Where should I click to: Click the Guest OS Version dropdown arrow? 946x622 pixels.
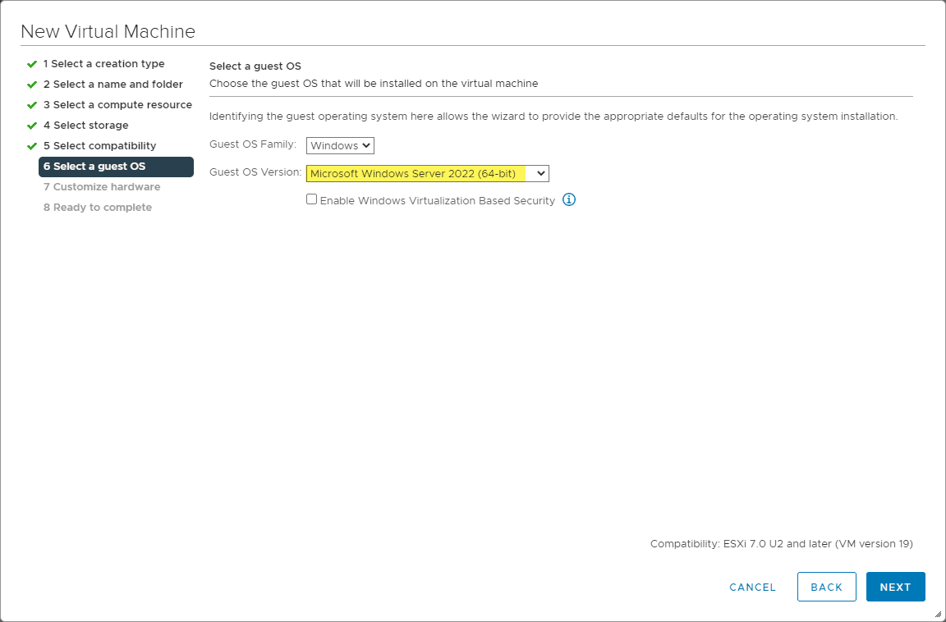(x=540, y=173)
